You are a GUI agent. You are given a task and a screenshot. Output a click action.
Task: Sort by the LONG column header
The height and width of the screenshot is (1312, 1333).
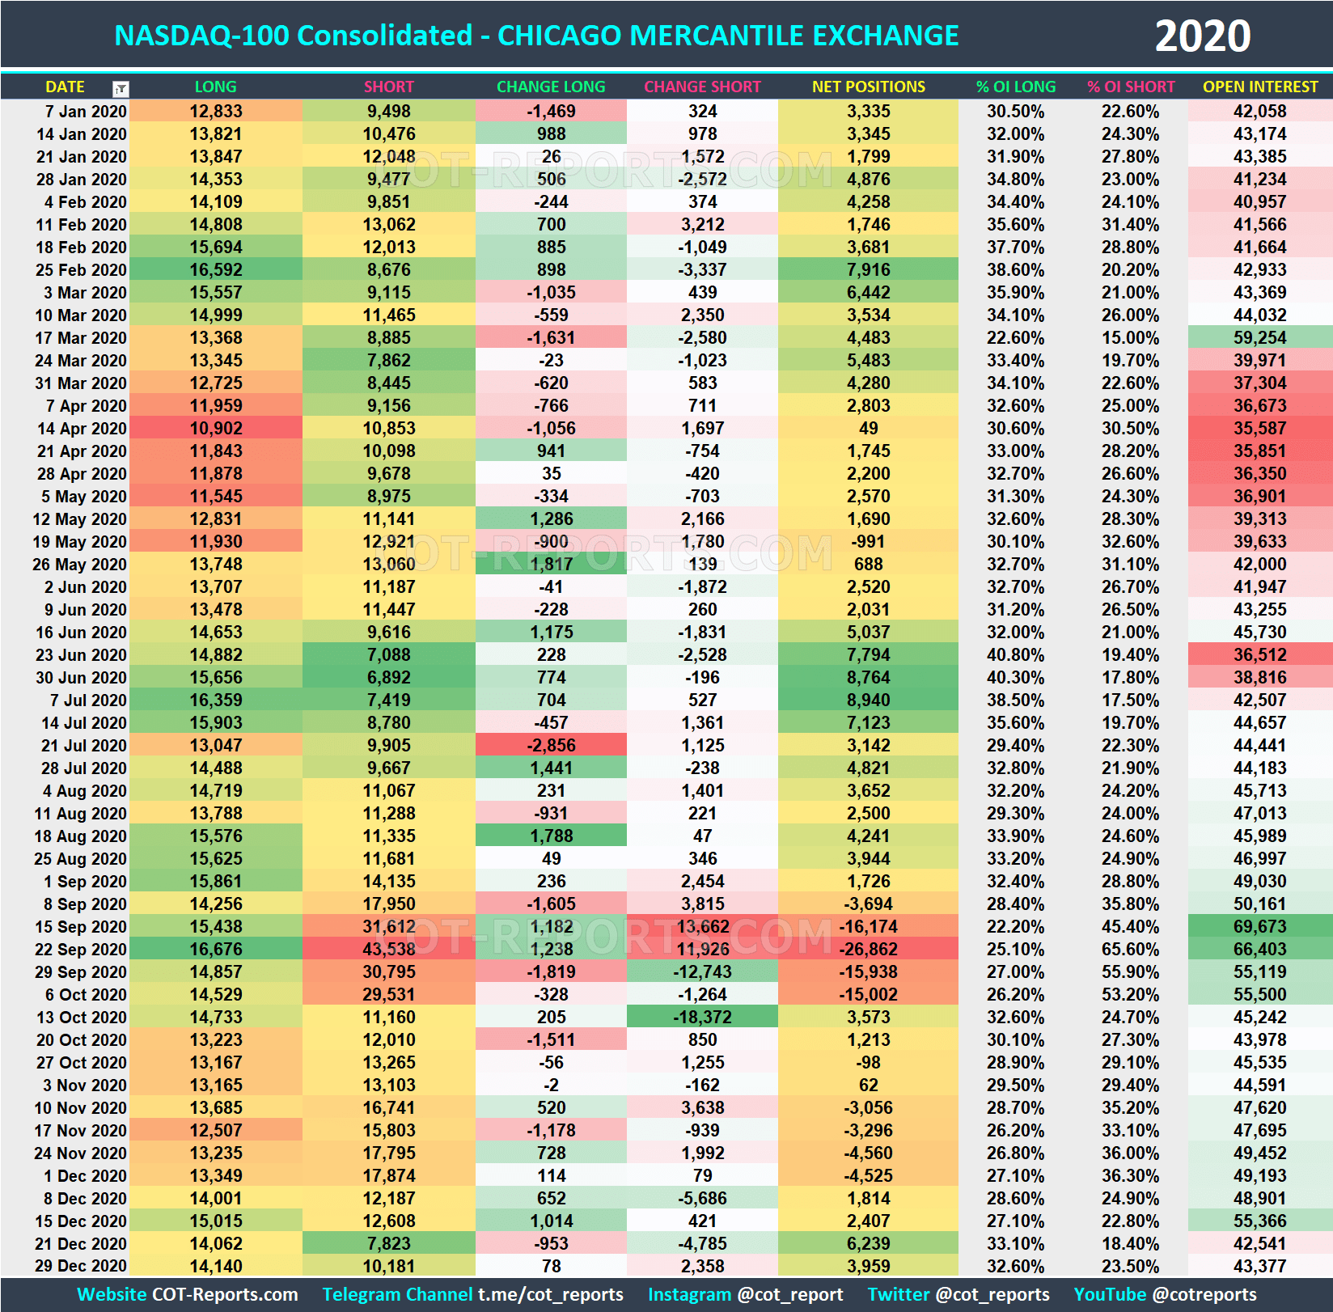pos(215,87)
